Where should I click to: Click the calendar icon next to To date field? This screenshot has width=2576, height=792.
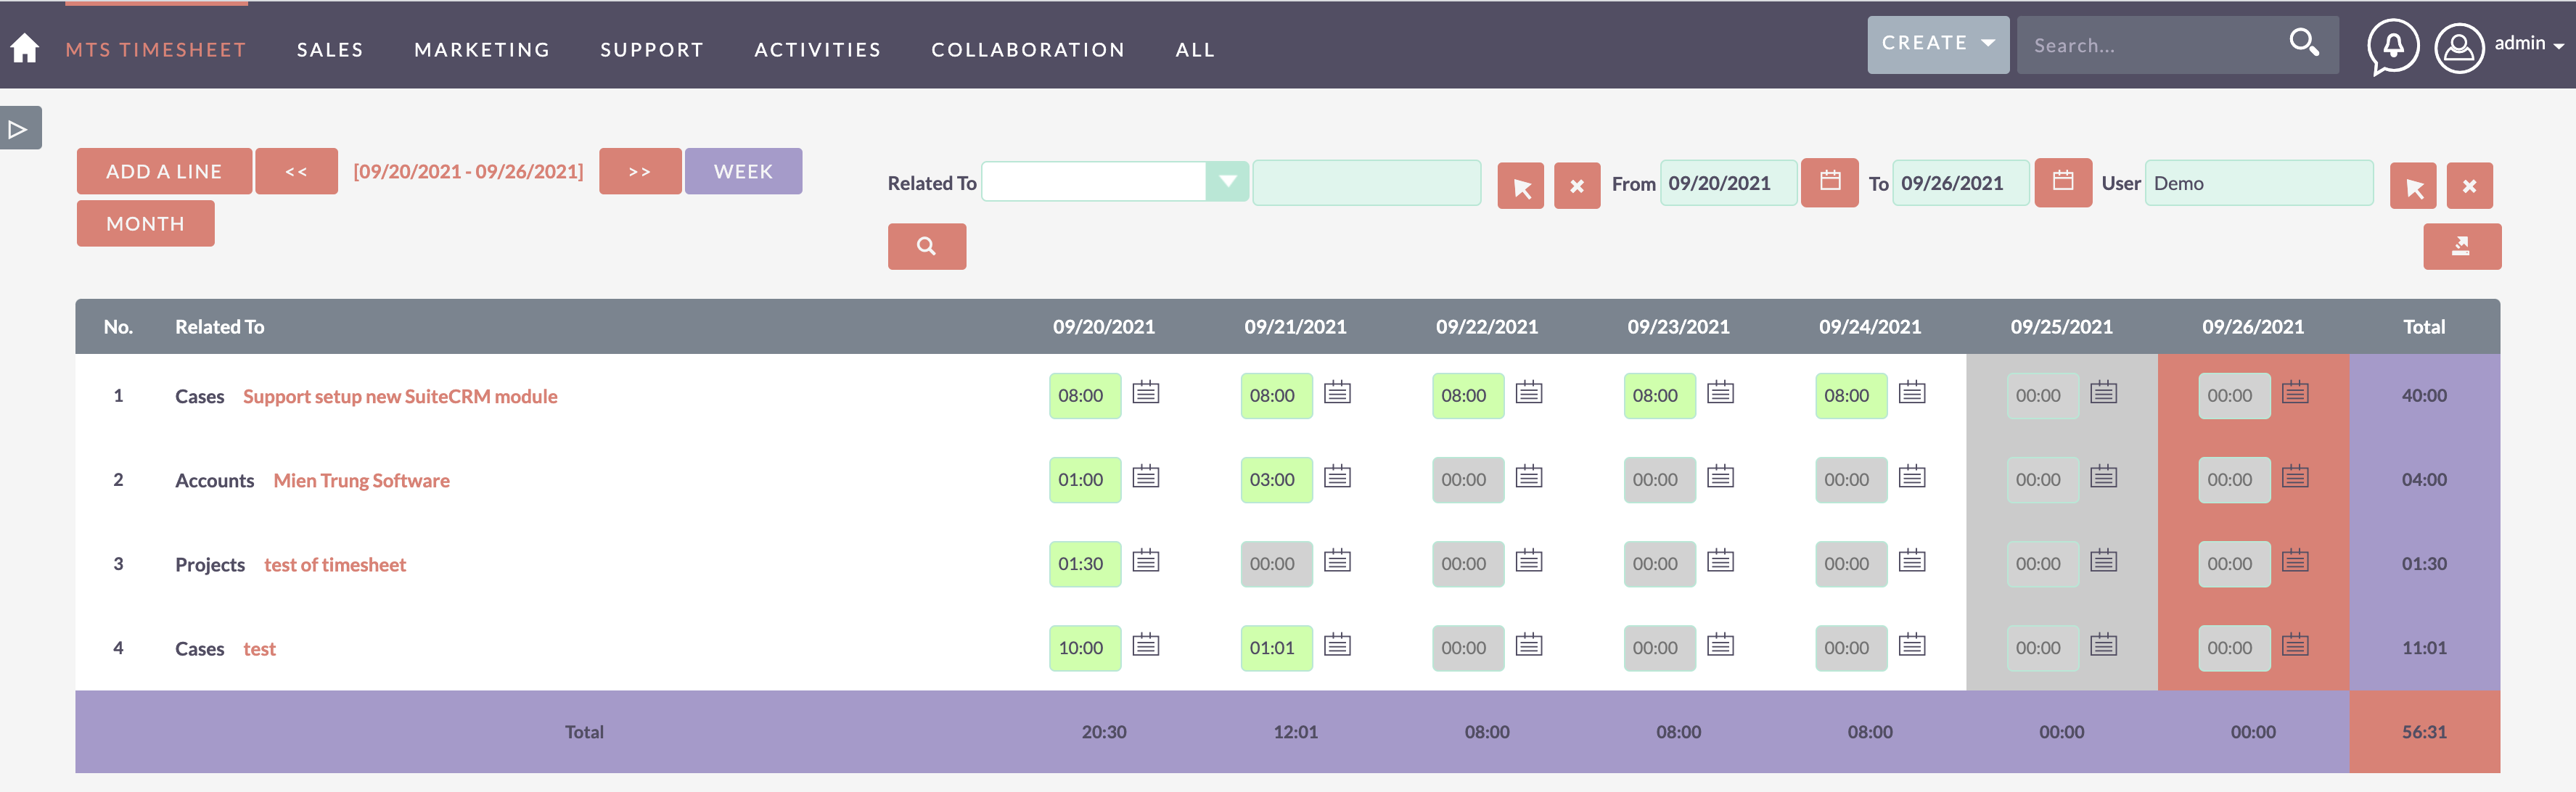pos(2062,181)
